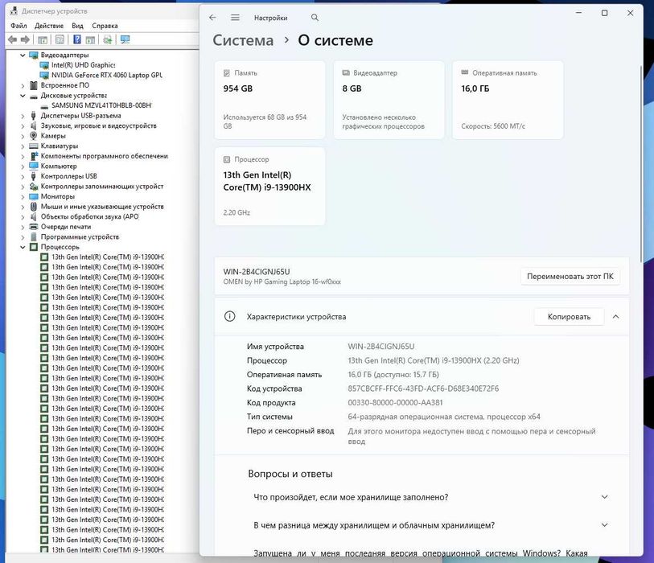This screenshot has height=563, width=654.
Task: Click the Программные устройства icon
Action: [x=34, y=237]
